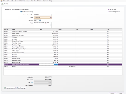Click the Cancel button
The width and height of the screenshot is (126, 94).
(120, 93)
